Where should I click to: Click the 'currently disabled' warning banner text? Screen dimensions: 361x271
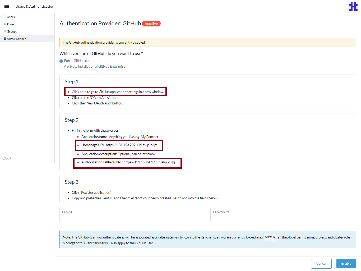(104, 43)
